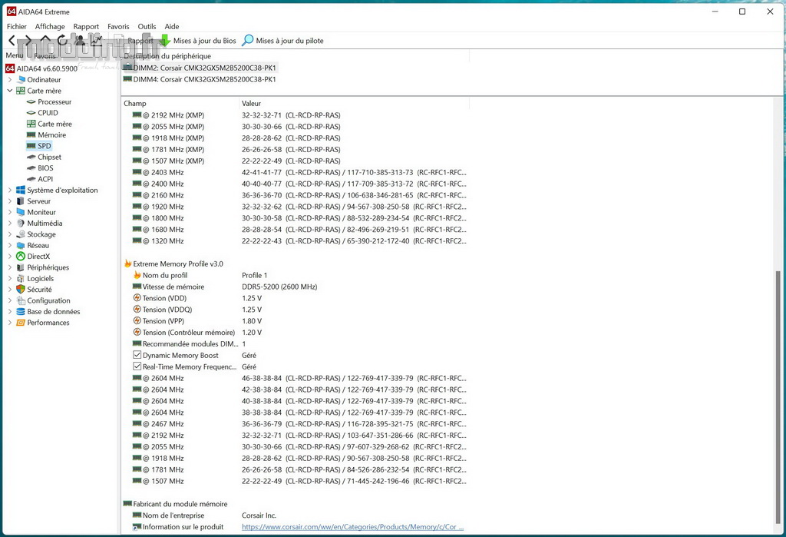
Task: Select DIMM2 Corsair CMK32GX5M2B5200C38-PK1 device
Action: (x=200, y=68)
